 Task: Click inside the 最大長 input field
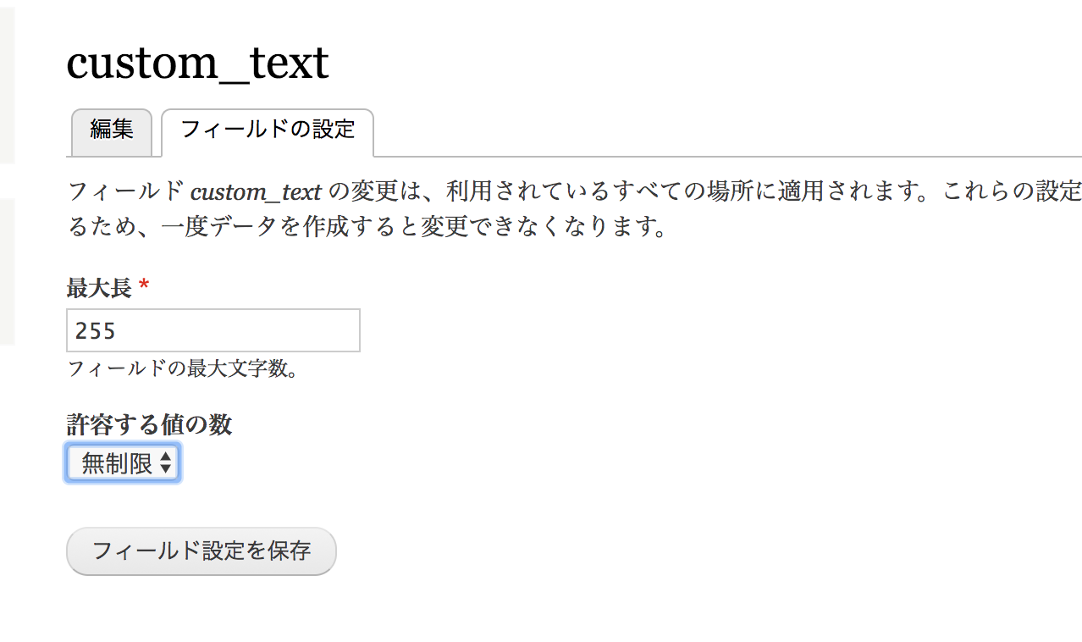pyautogui.click(x=212, y=330)
